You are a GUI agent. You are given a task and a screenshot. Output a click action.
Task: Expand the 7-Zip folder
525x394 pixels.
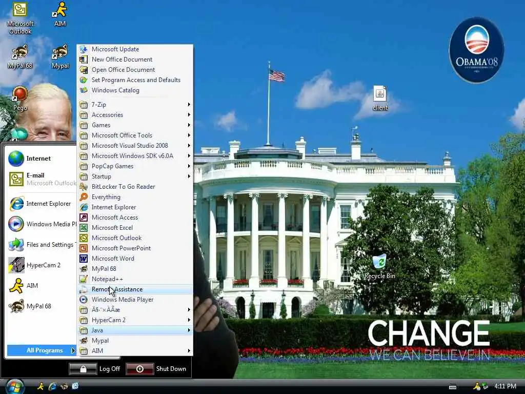pos(135,105)
